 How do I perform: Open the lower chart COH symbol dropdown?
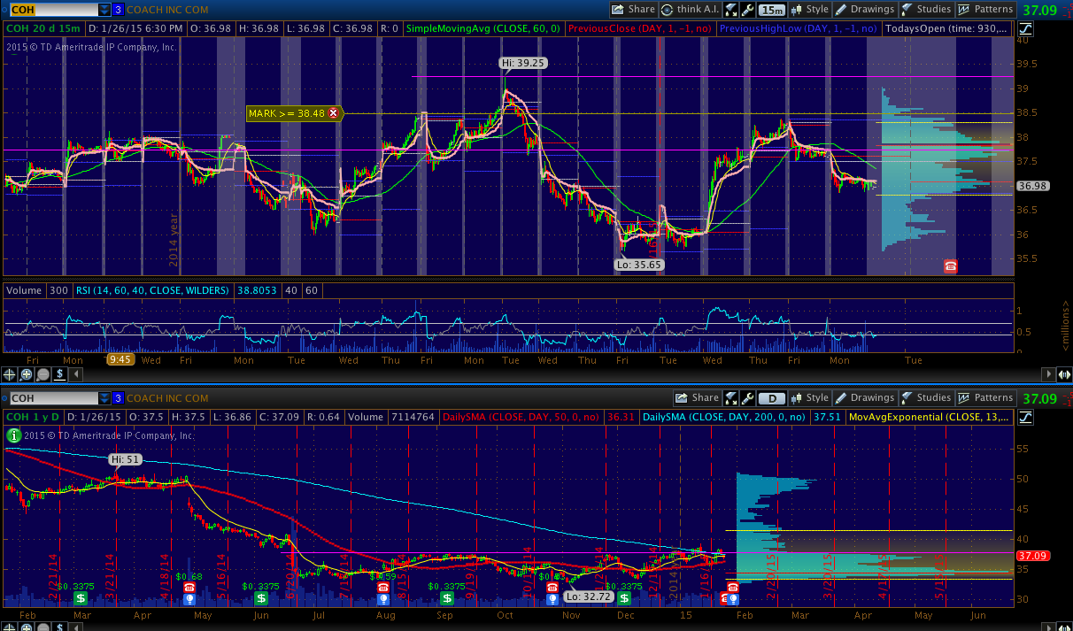click(x=104, y=398)
